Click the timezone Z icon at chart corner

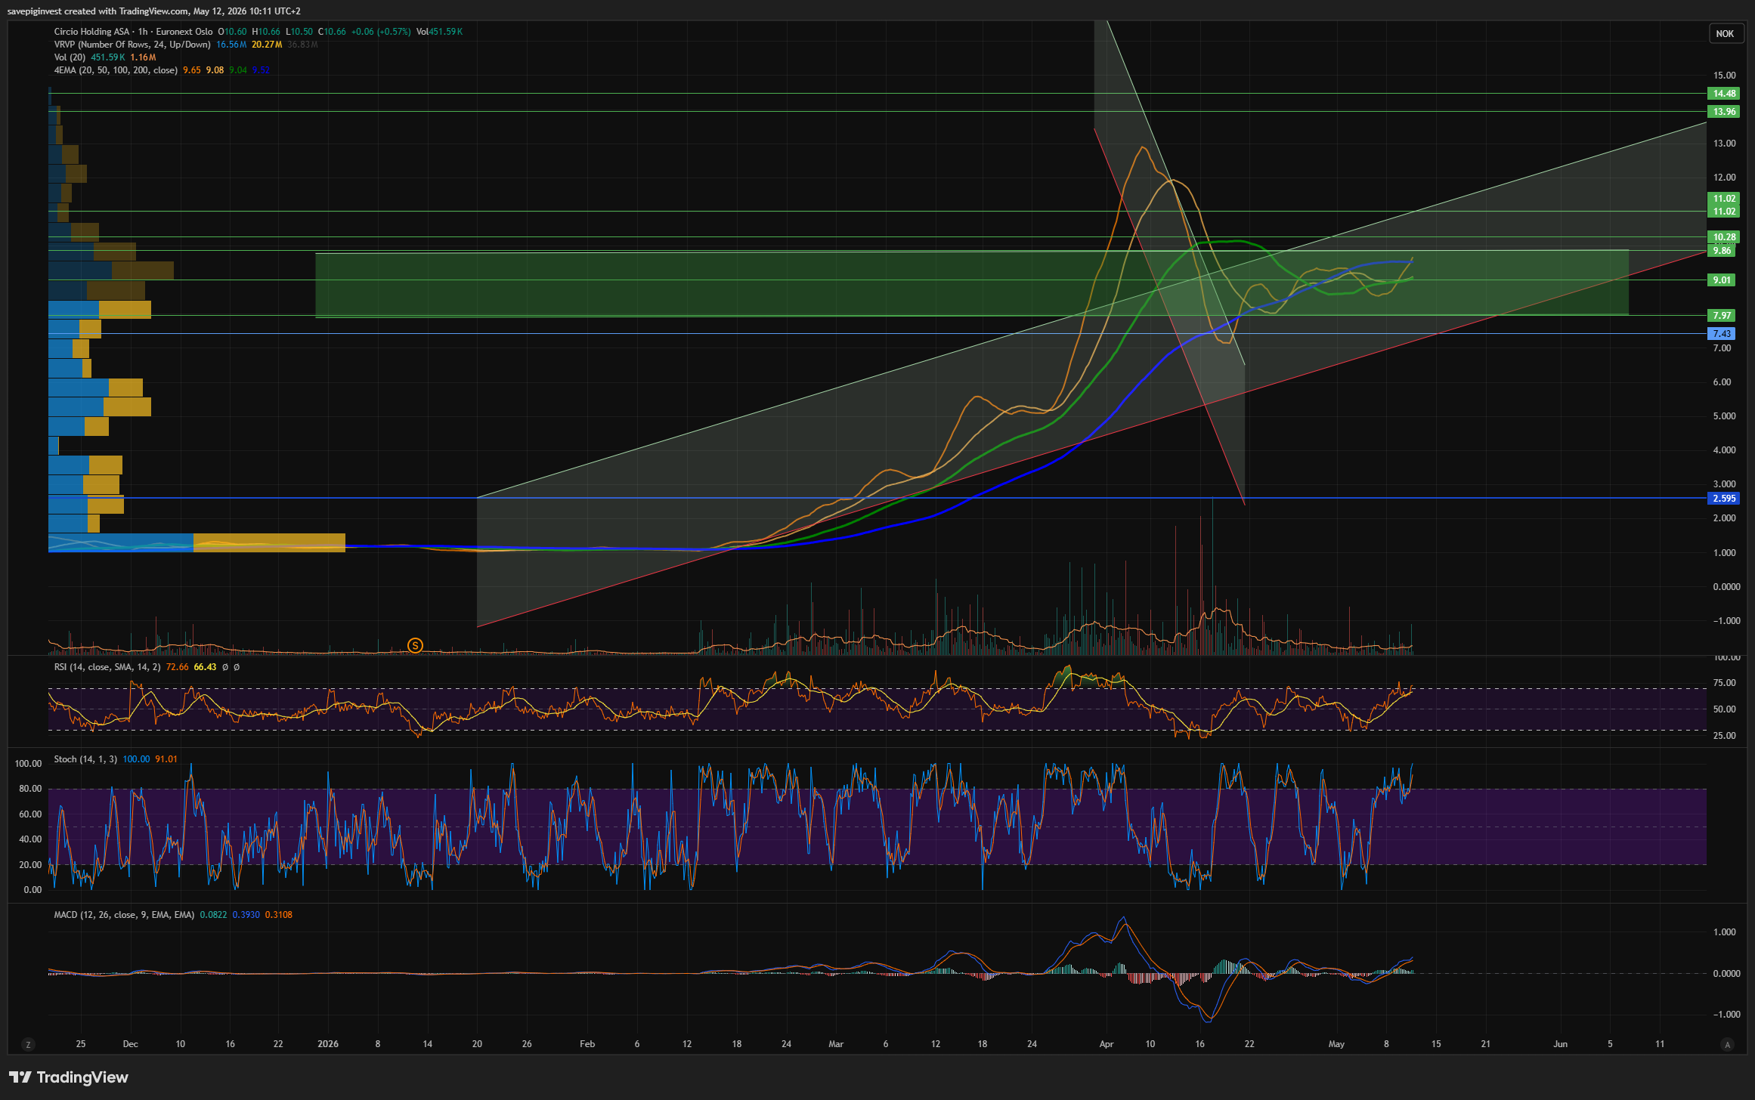(x=29, y=1045)
